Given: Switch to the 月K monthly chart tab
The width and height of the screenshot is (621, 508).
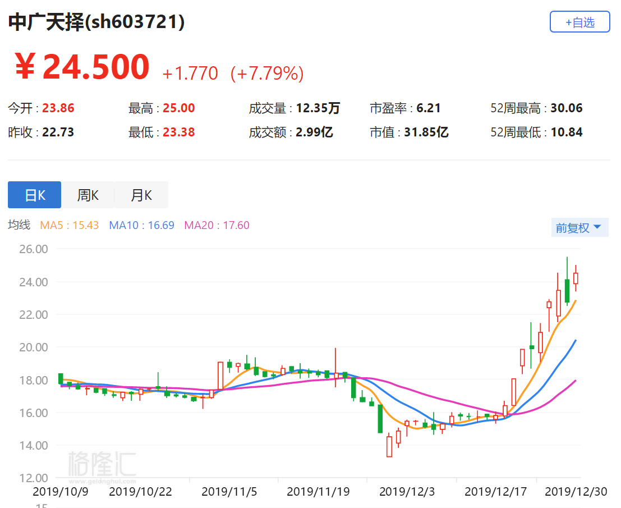Looking at the screenshot, I should coord(141,195).
